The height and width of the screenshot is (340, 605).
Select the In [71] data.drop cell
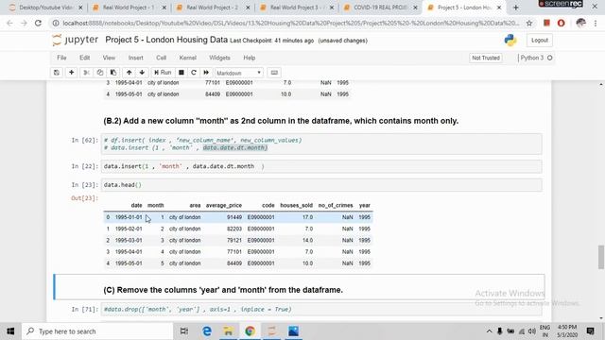[321, 310]
